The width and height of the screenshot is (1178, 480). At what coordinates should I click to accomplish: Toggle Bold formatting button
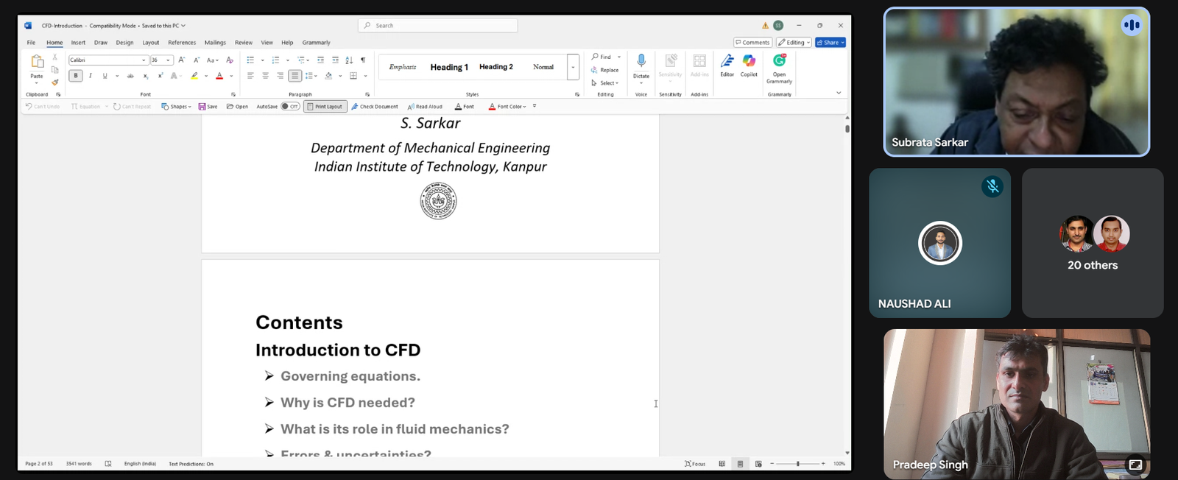pos(75,76)
